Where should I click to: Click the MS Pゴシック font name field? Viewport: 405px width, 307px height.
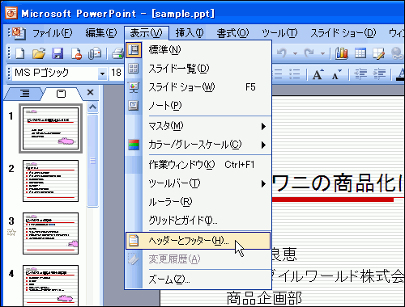click(x=55, y=74)
